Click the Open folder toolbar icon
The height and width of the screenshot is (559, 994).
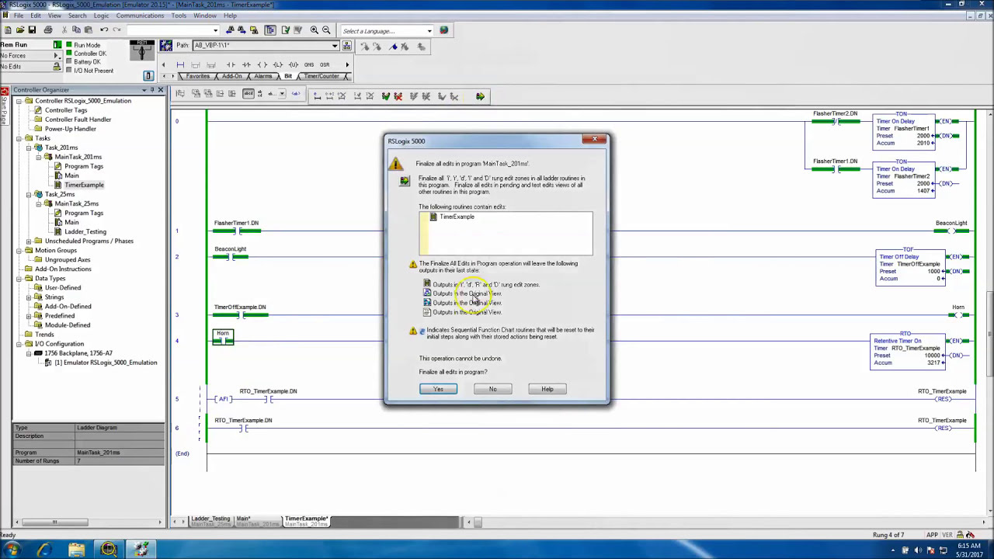tap(19, 30)
